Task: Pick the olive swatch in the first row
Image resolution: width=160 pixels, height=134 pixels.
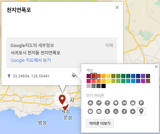Action: click(113, 76)
